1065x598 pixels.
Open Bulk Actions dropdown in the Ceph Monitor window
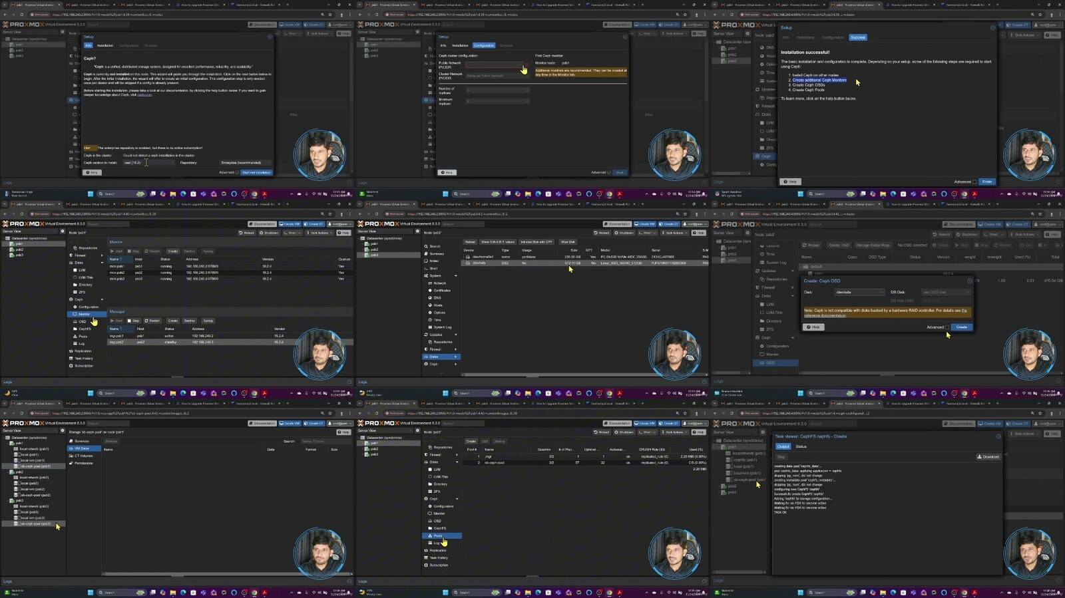click(x=318, y=233)
